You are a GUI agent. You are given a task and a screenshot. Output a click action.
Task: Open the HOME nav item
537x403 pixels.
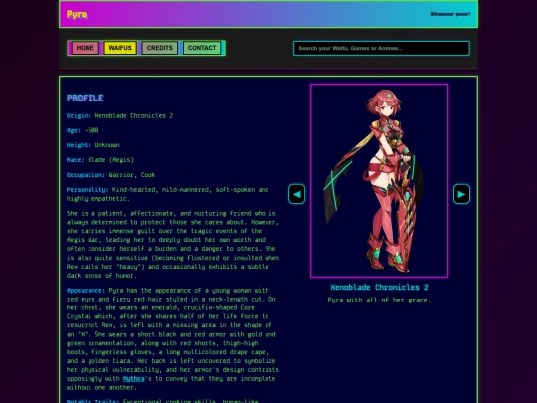tap(85, 48)
